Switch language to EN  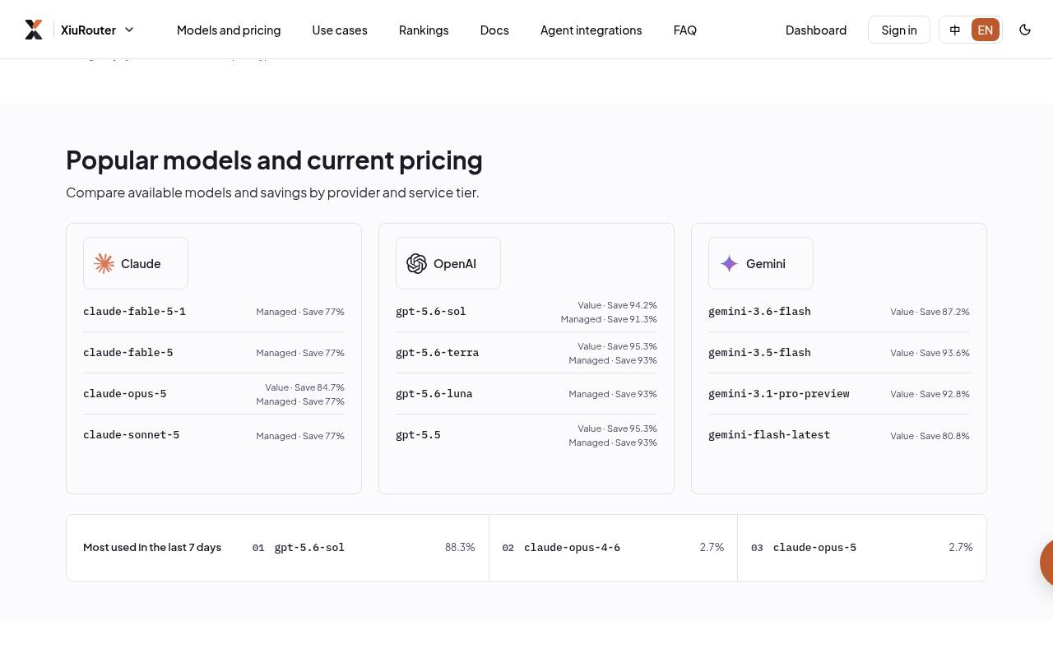986,30
